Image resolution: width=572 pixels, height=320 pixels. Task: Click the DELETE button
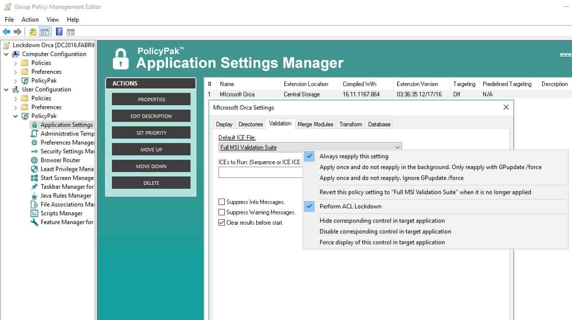151,183
